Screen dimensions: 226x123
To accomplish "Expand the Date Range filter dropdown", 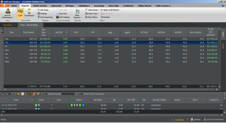I will (92, 10).
